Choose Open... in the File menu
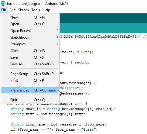 [30, 24]
